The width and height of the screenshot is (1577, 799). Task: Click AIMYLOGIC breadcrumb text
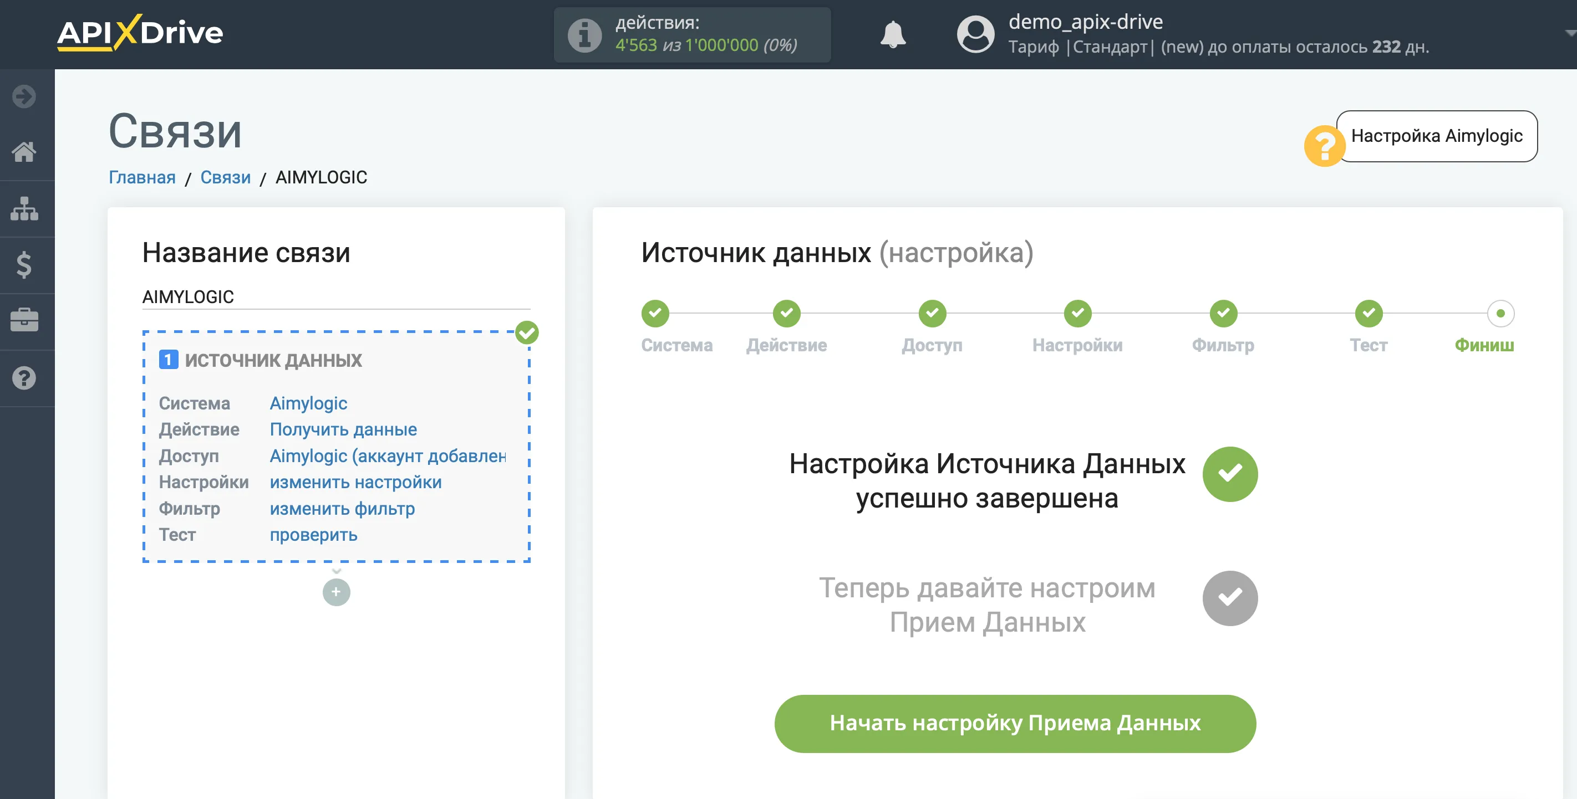coord(321,177)
